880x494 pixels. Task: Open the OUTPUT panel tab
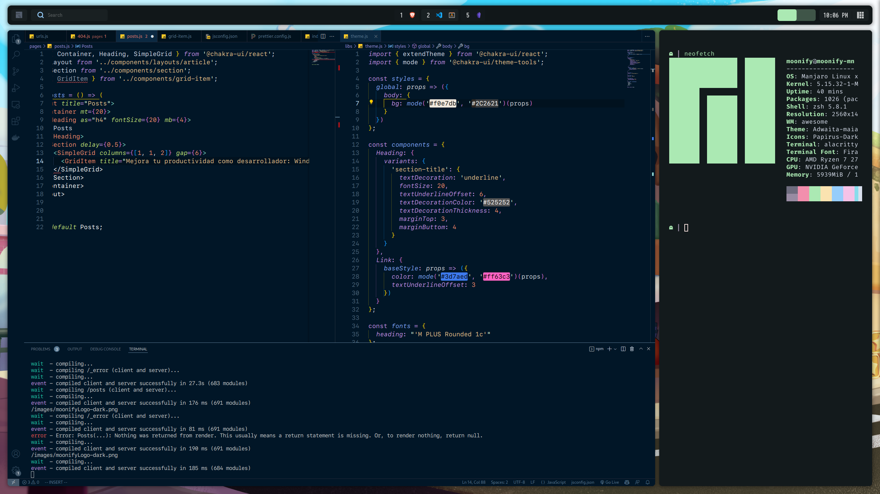coord(75,349)
